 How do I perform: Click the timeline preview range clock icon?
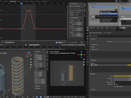(69, 45)
